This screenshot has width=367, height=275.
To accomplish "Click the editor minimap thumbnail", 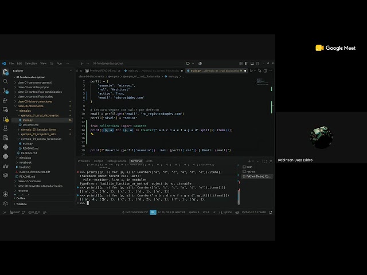I will click(x=262, y=82).
